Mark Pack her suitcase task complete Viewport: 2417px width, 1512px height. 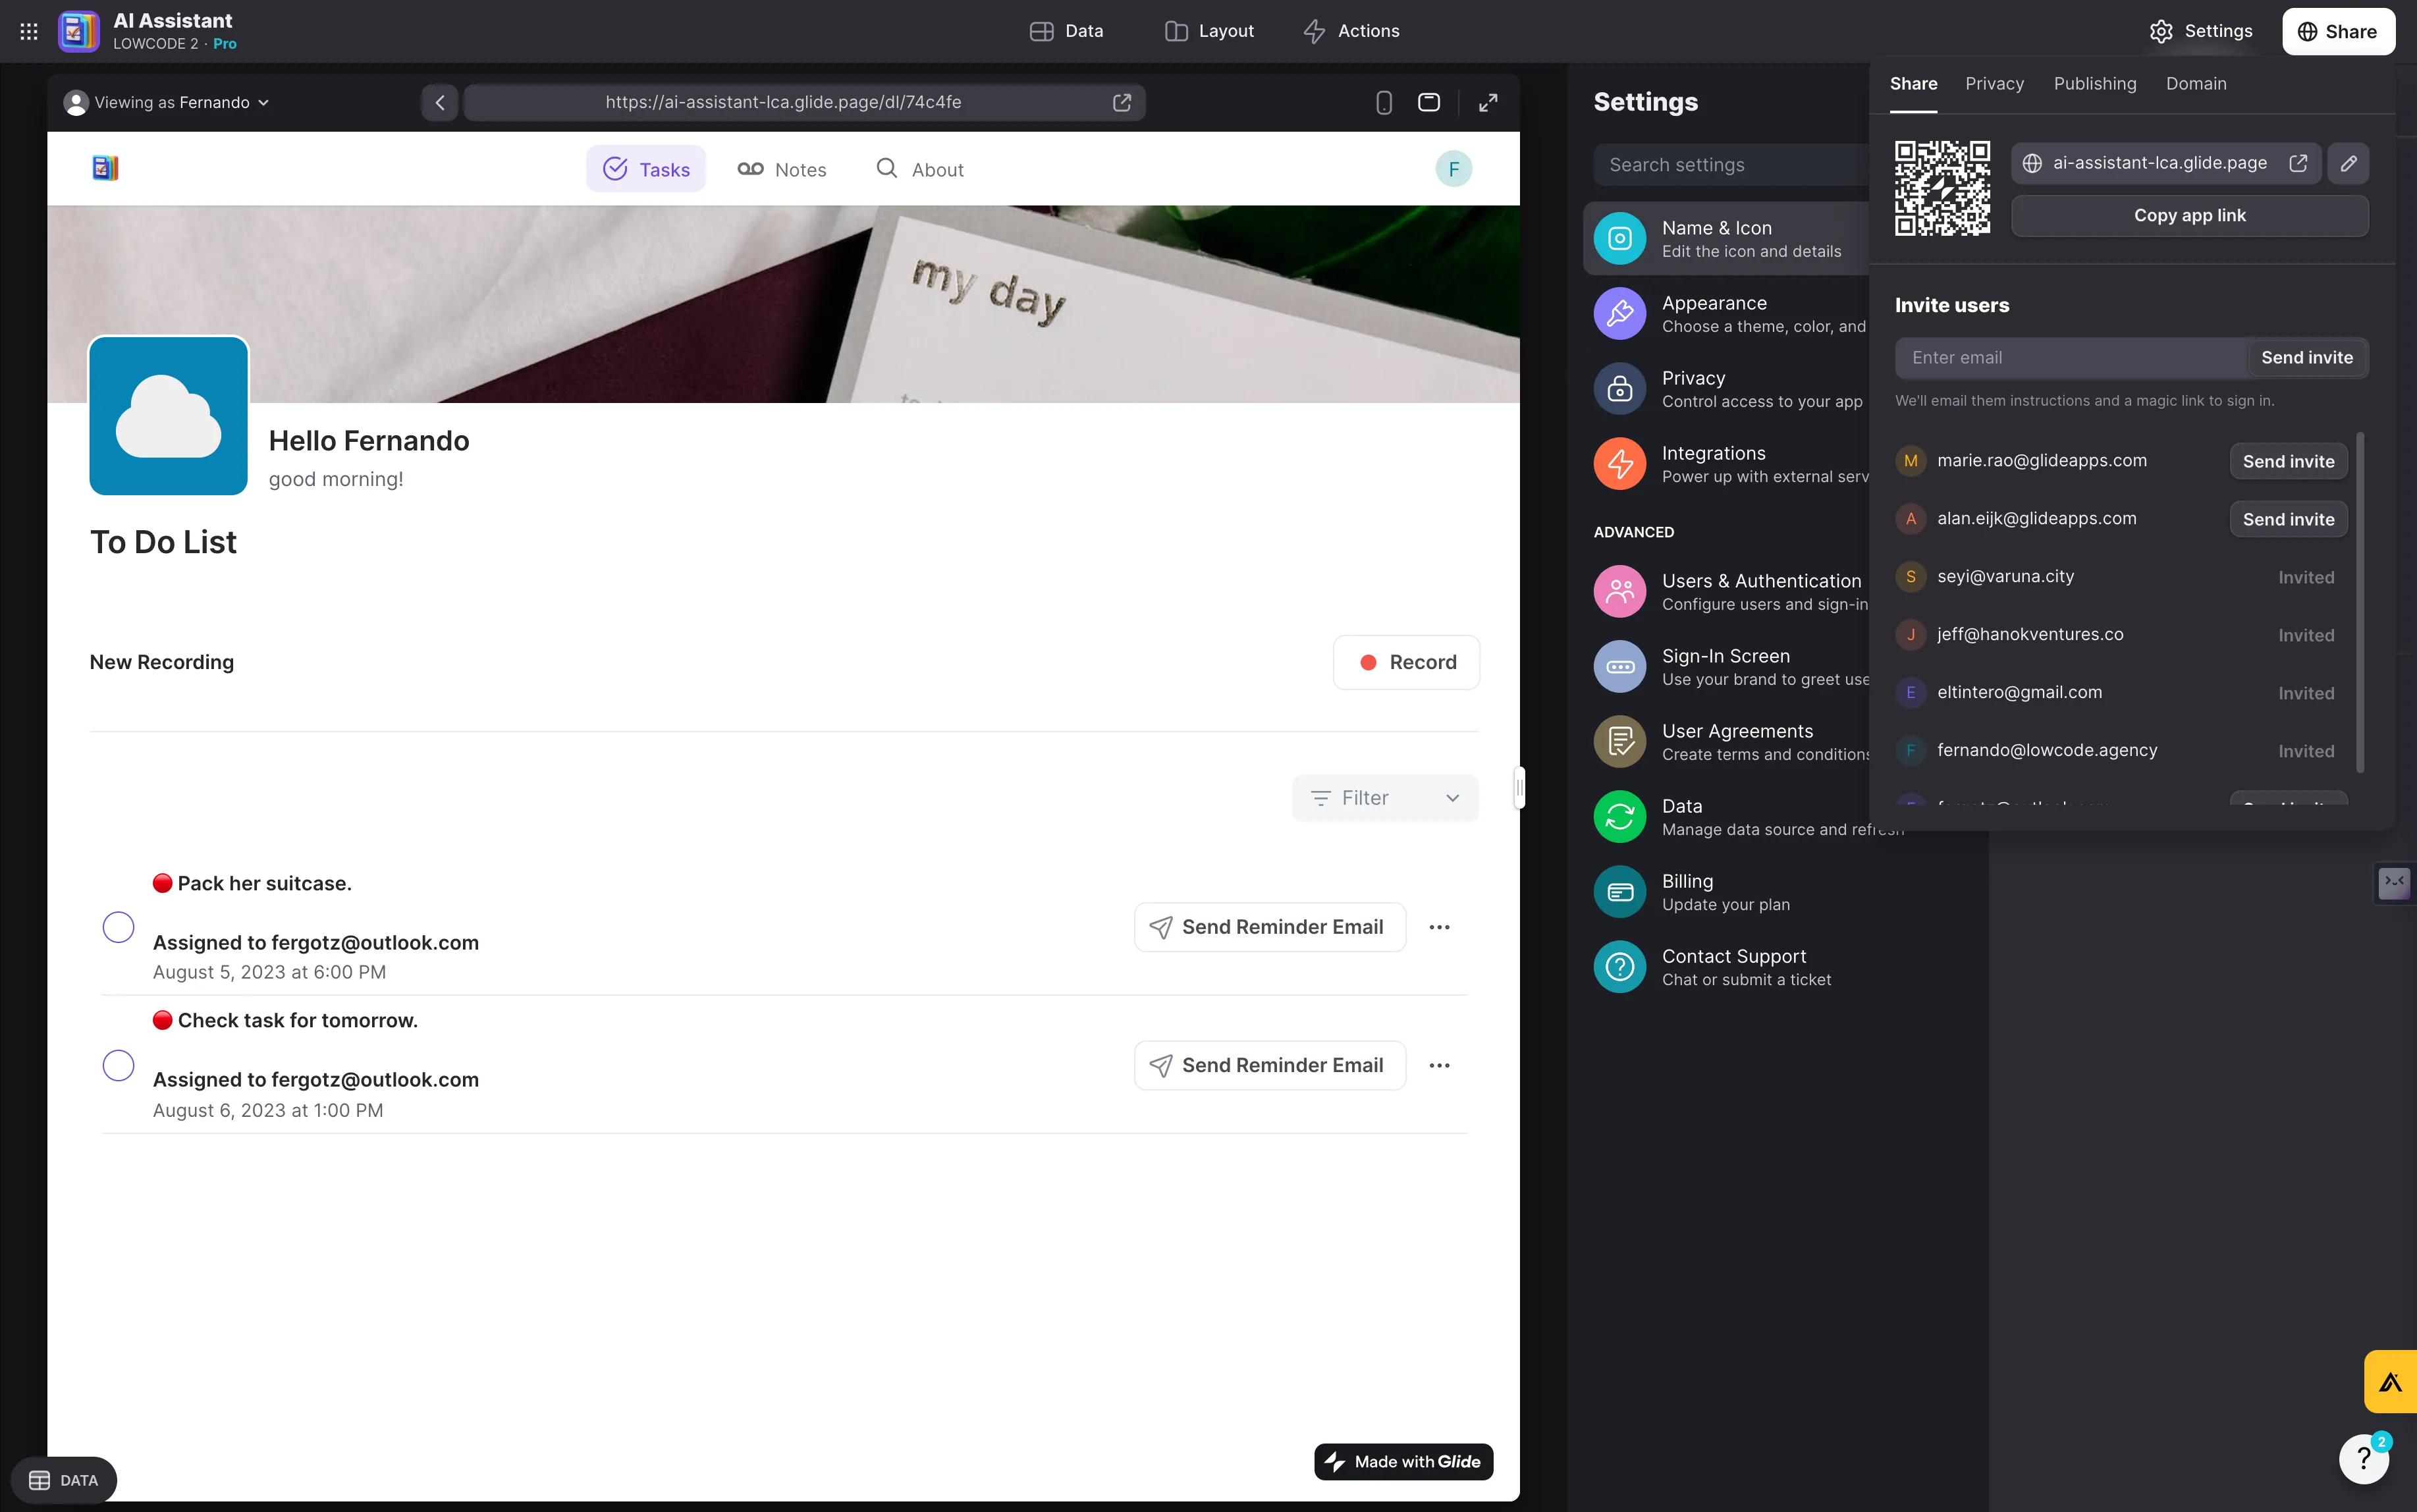pyautogui.click(x=117, y=927)
